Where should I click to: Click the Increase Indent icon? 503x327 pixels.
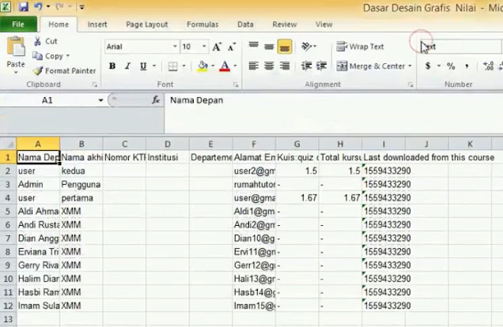(321, 66)
